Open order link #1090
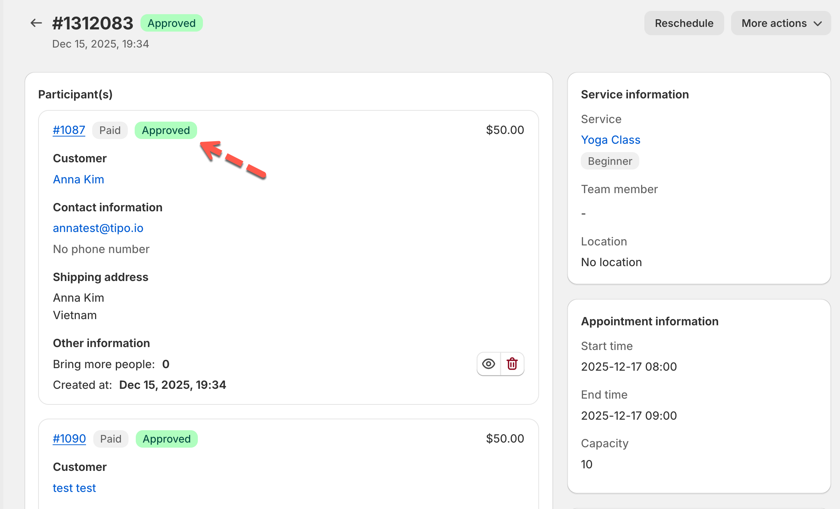Image resolution: width=840 pixels, height=509 pixels. [x=69, y=439]
